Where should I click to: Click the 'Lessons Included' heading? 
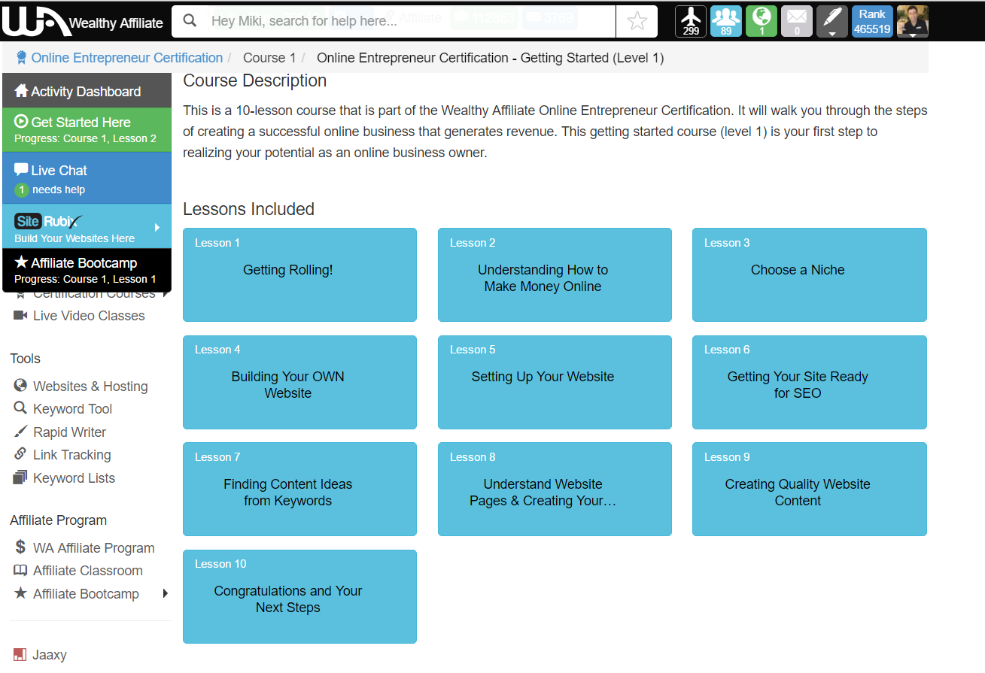[x=248, y=209]
